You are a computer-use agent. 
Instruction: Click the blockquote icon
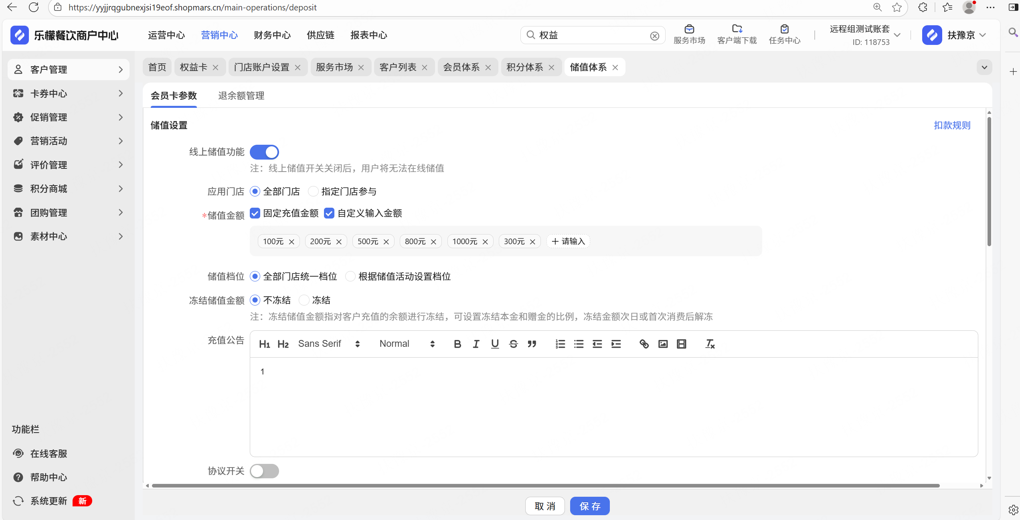532,344
